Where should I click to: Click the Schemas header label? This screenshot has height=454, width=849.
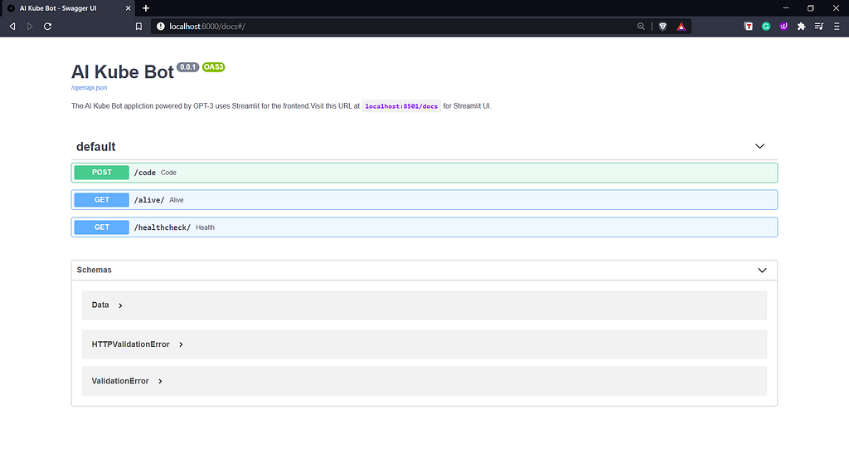95,270
